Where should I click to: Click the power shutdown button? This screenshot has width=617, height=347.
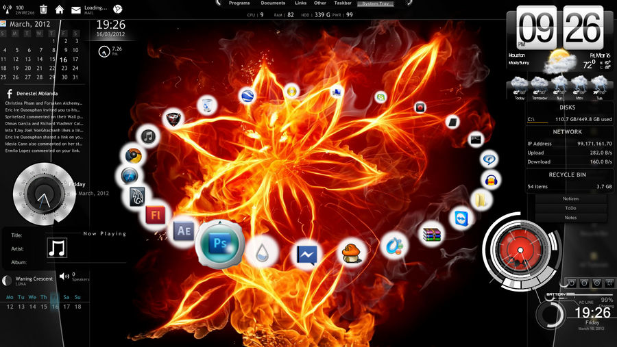(x=571, y=283)
